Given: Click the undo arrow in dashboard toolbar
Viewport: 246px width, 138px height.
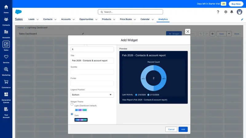Looking at the screenshot, I should (201, 34).
